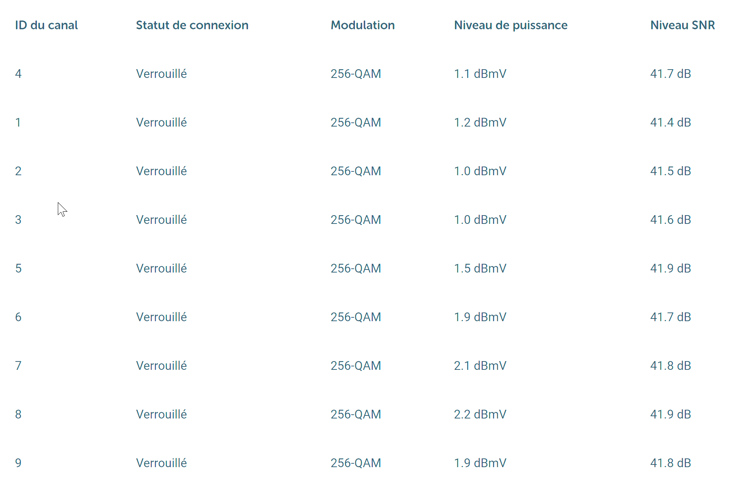Click the 'Niveau SNR' column header
738x485 pixels.
pyautogui.click(x=682, y=25)
